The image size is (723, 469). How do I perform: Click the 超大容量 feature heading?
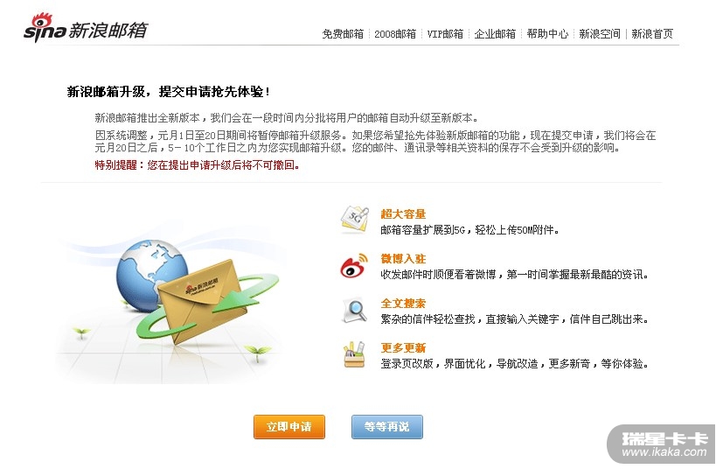pos(403,214)
